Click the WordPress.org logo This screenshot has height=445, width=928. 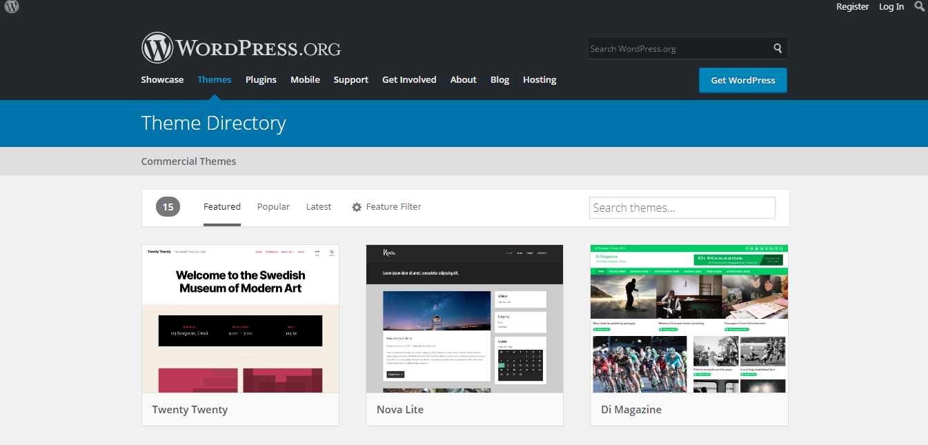[240, 47]
